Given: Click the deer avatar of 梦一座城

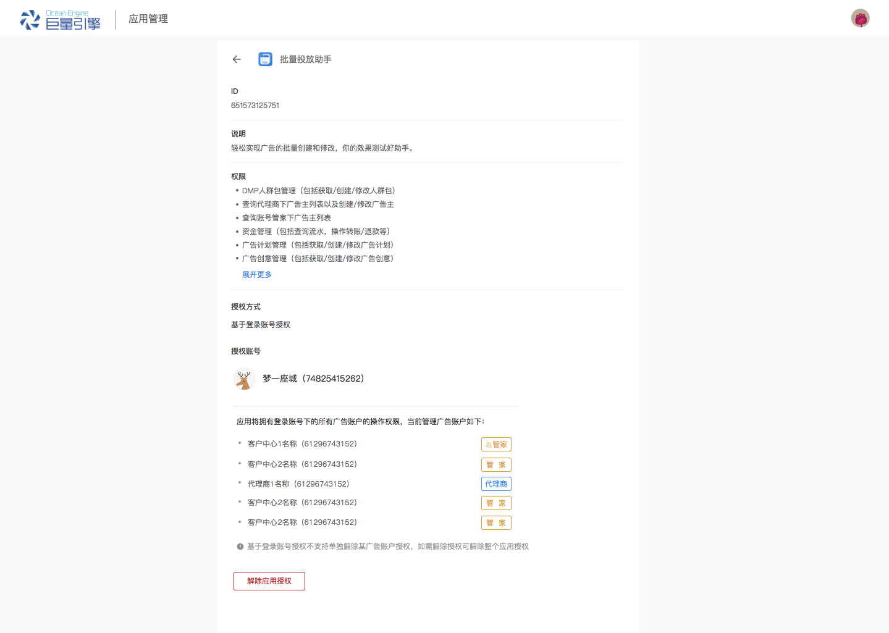Looking at the screenshot, I should pyautogui.click(x=244, y=379).
